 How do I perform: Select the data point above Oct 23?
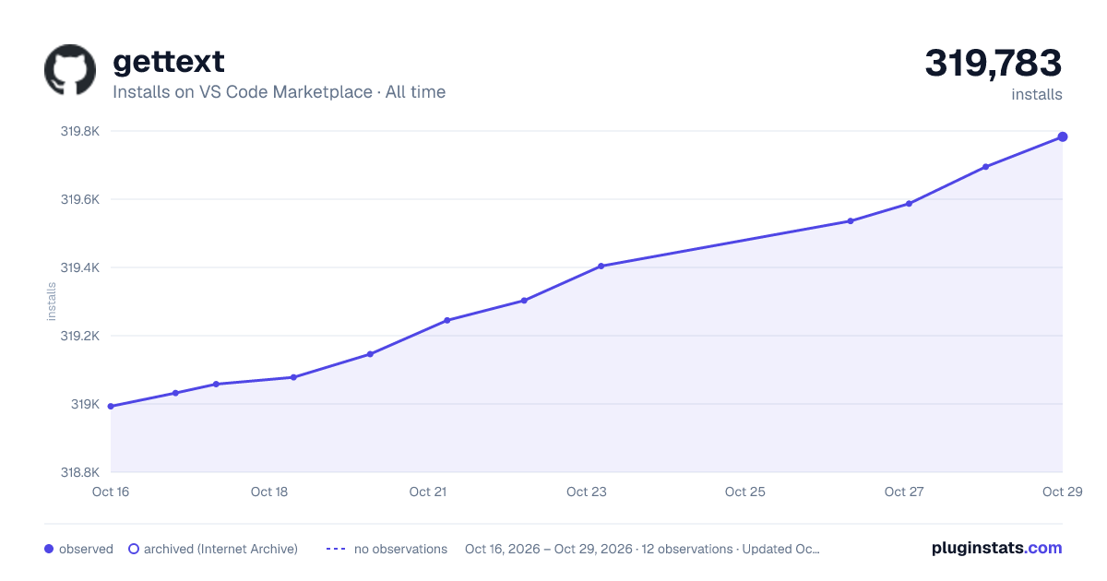tap(601, 266)
